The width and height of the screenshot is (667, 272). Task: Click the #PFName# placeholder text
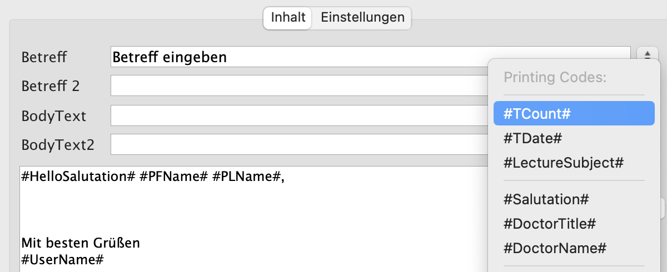click(x=173, y=177)
